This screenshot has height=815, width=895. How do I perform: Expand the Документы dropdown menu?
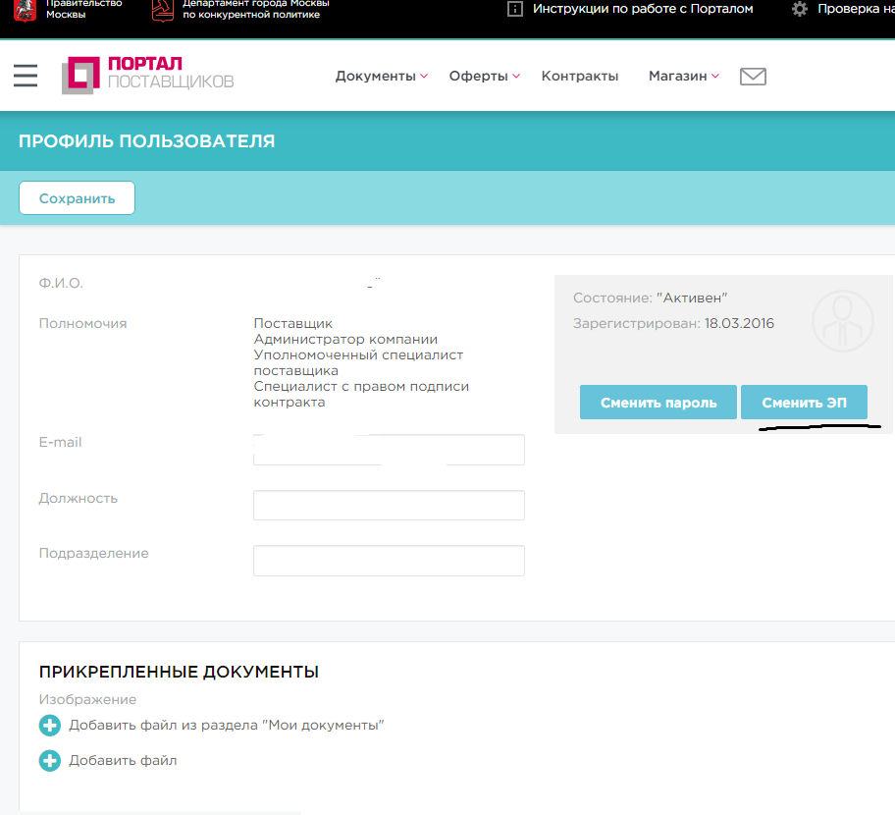click(382, 77)
